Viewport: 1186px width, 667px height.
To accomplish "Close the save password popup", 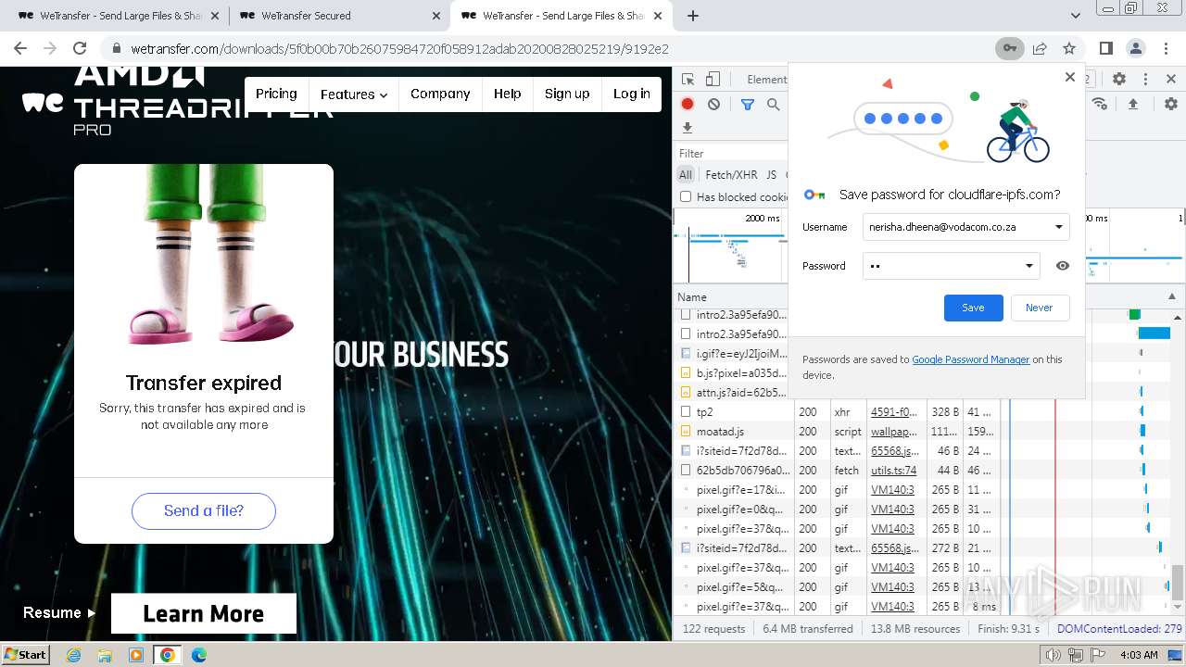I will click(x=1070, y=77).
